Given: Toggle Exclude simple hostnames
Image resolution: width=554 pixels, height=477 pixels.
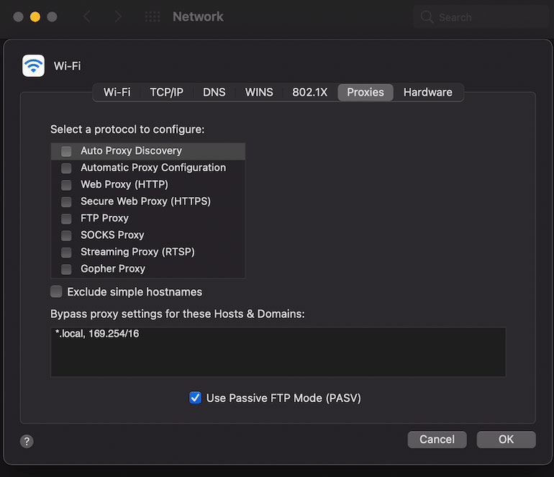Looking at the screenshot, I should point(56,292).
